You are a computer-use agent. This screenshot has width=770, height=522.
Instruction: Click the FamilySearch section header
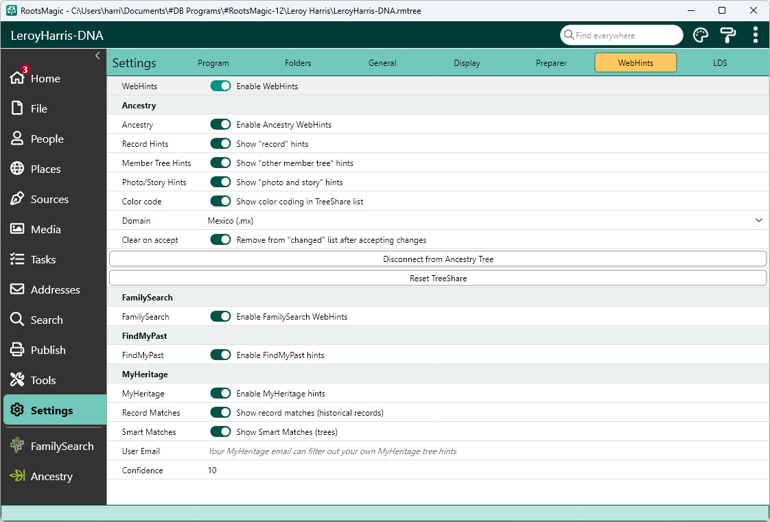pyautogui.click(x=148, y=297)
